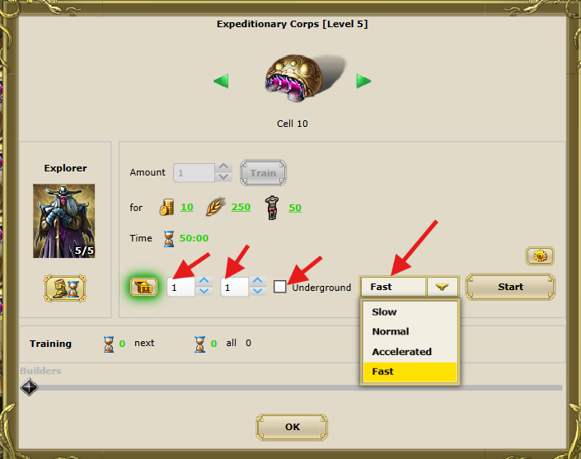Open the gear settings icon above Start
Image resolution: width=581 pixels, height=459 pixels.
[x=540, y=256]
